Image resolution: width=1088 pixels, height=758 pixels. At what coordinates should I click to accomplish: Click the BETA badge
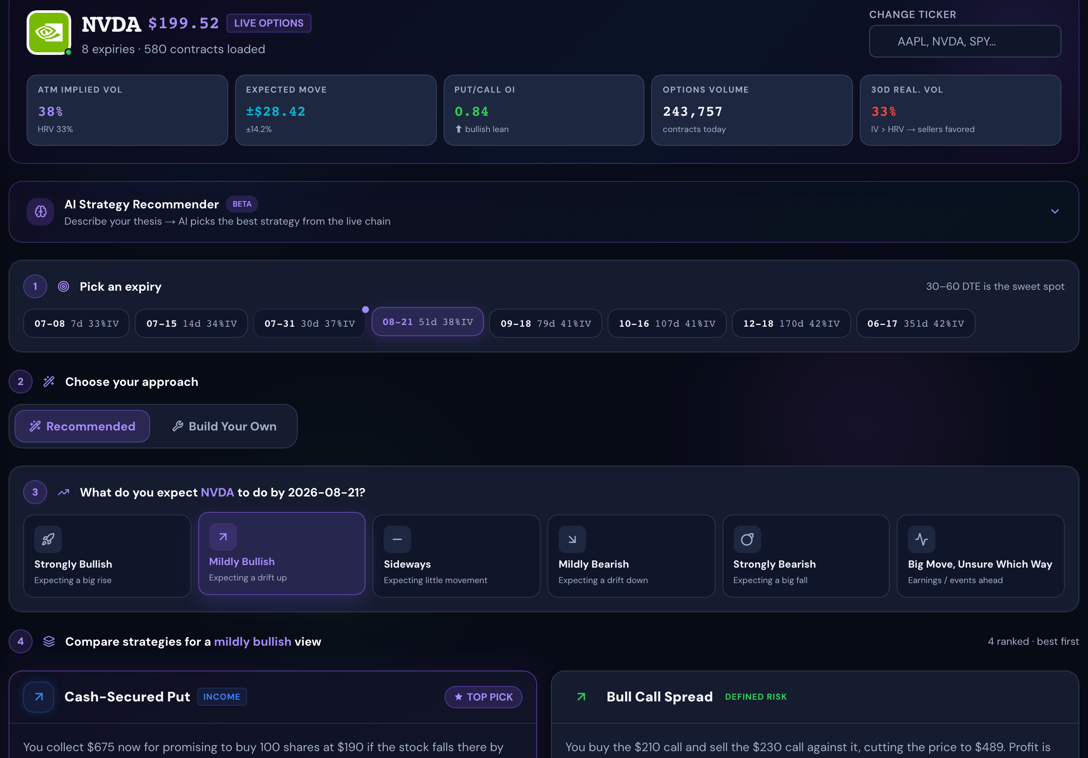click(242, 204)
